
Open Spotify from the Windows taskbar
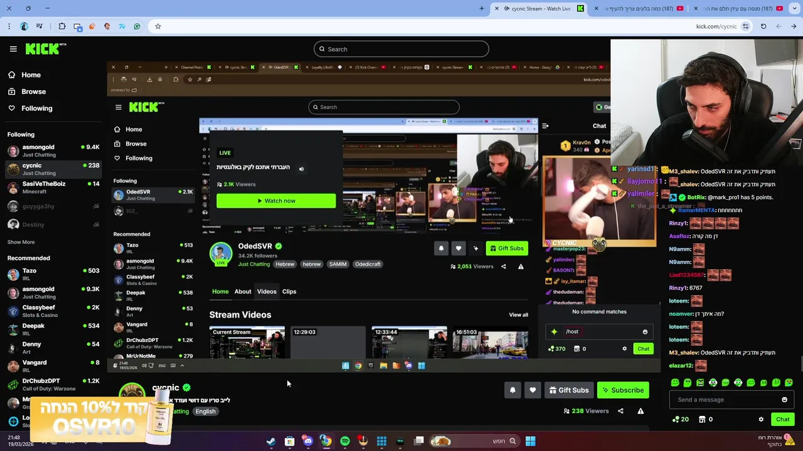click(x=344, y=441)
